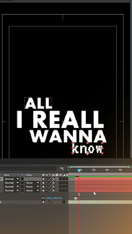132x234 pixels.
Task: Toggle shy switch on bottom beige layer
Action: (43, 202)
